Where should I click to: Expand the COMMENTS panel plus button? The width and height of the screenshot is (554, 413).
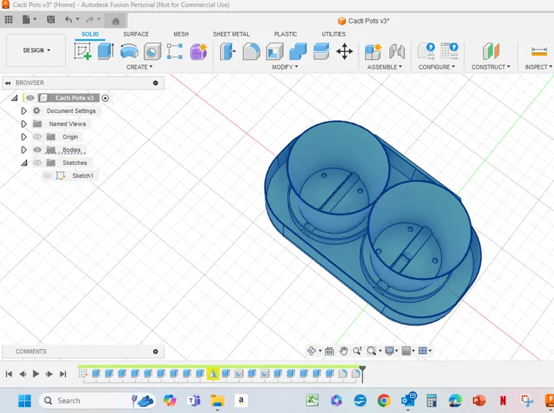pos(155,351)
